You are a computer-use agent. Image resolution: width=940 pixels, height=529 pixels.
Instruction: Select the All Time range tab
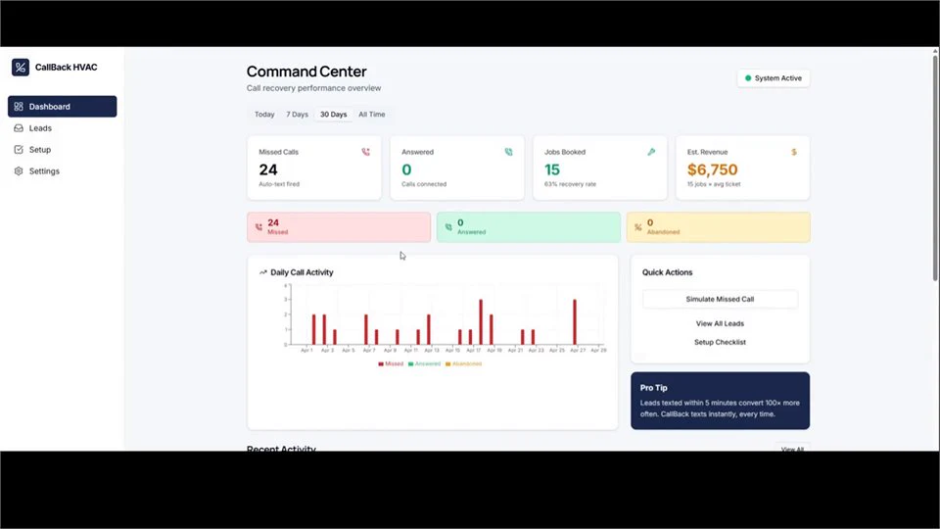[x=372, y=115]
